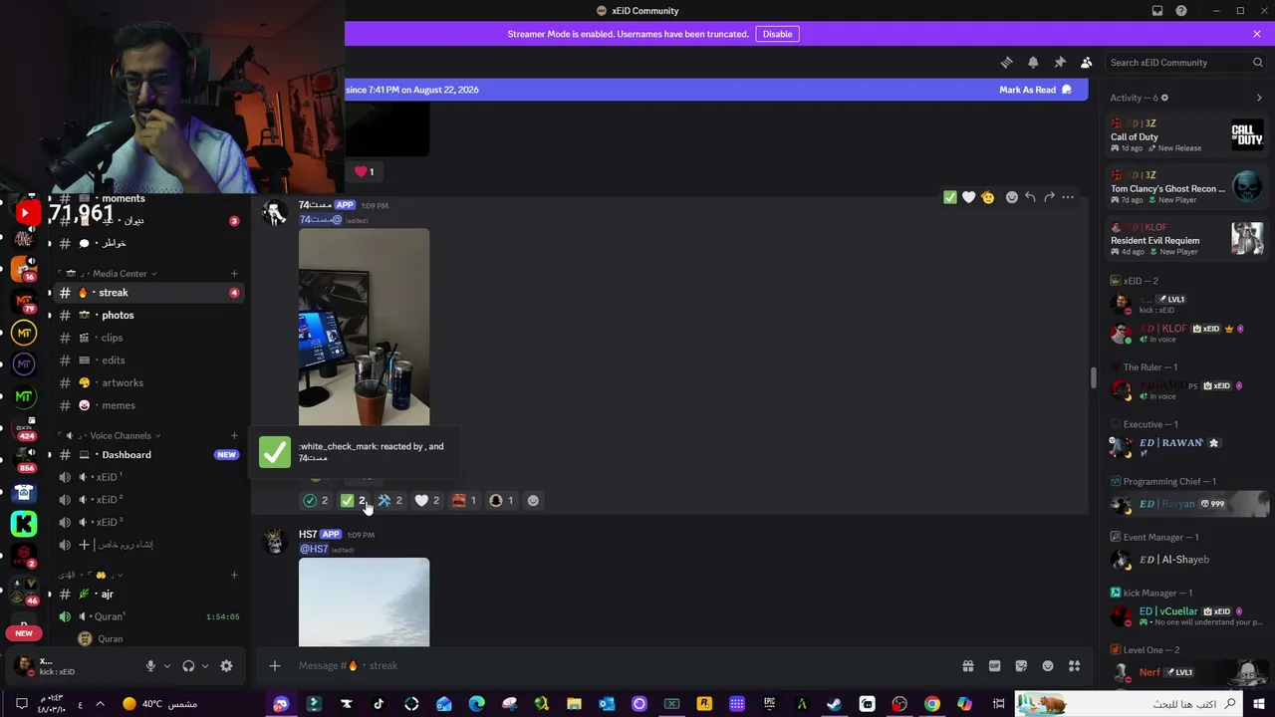Toggle the green check mark reaction

tap(354, 500)
